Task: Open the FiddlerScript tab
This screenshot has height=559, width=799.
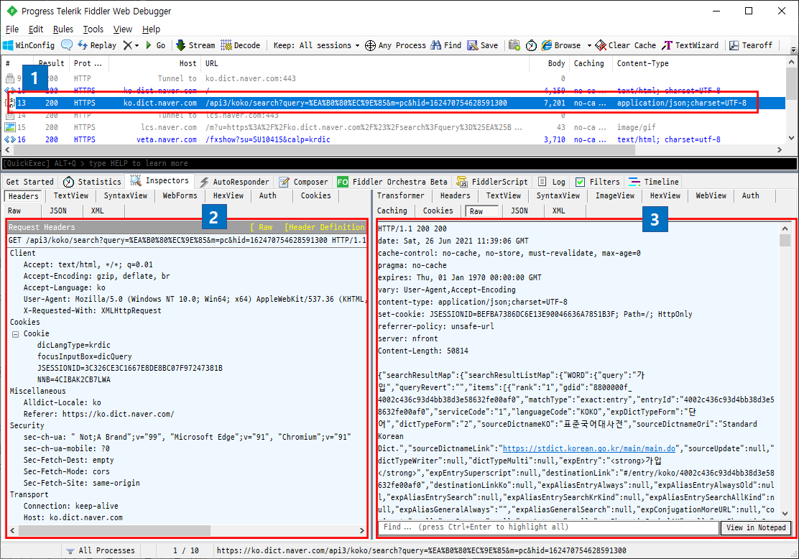Action: (x=492, y=182)
